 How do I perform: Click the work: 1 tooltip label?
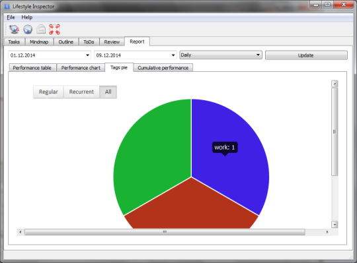click(225, 148)
